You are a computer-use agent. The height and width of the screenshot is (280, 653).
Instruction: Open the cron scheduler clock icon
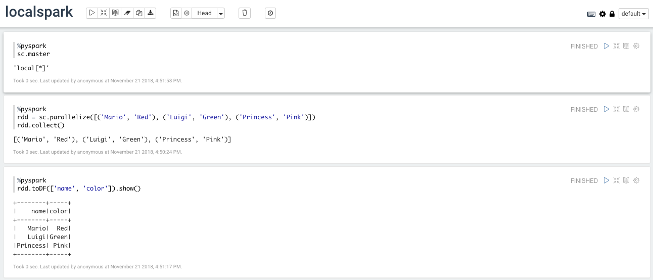pos(271,13)
